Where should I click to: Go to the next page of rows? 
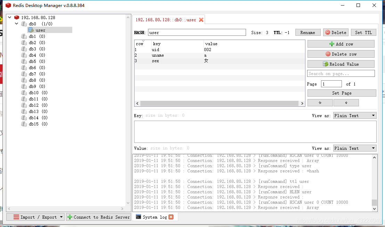(x=346, y=103)
